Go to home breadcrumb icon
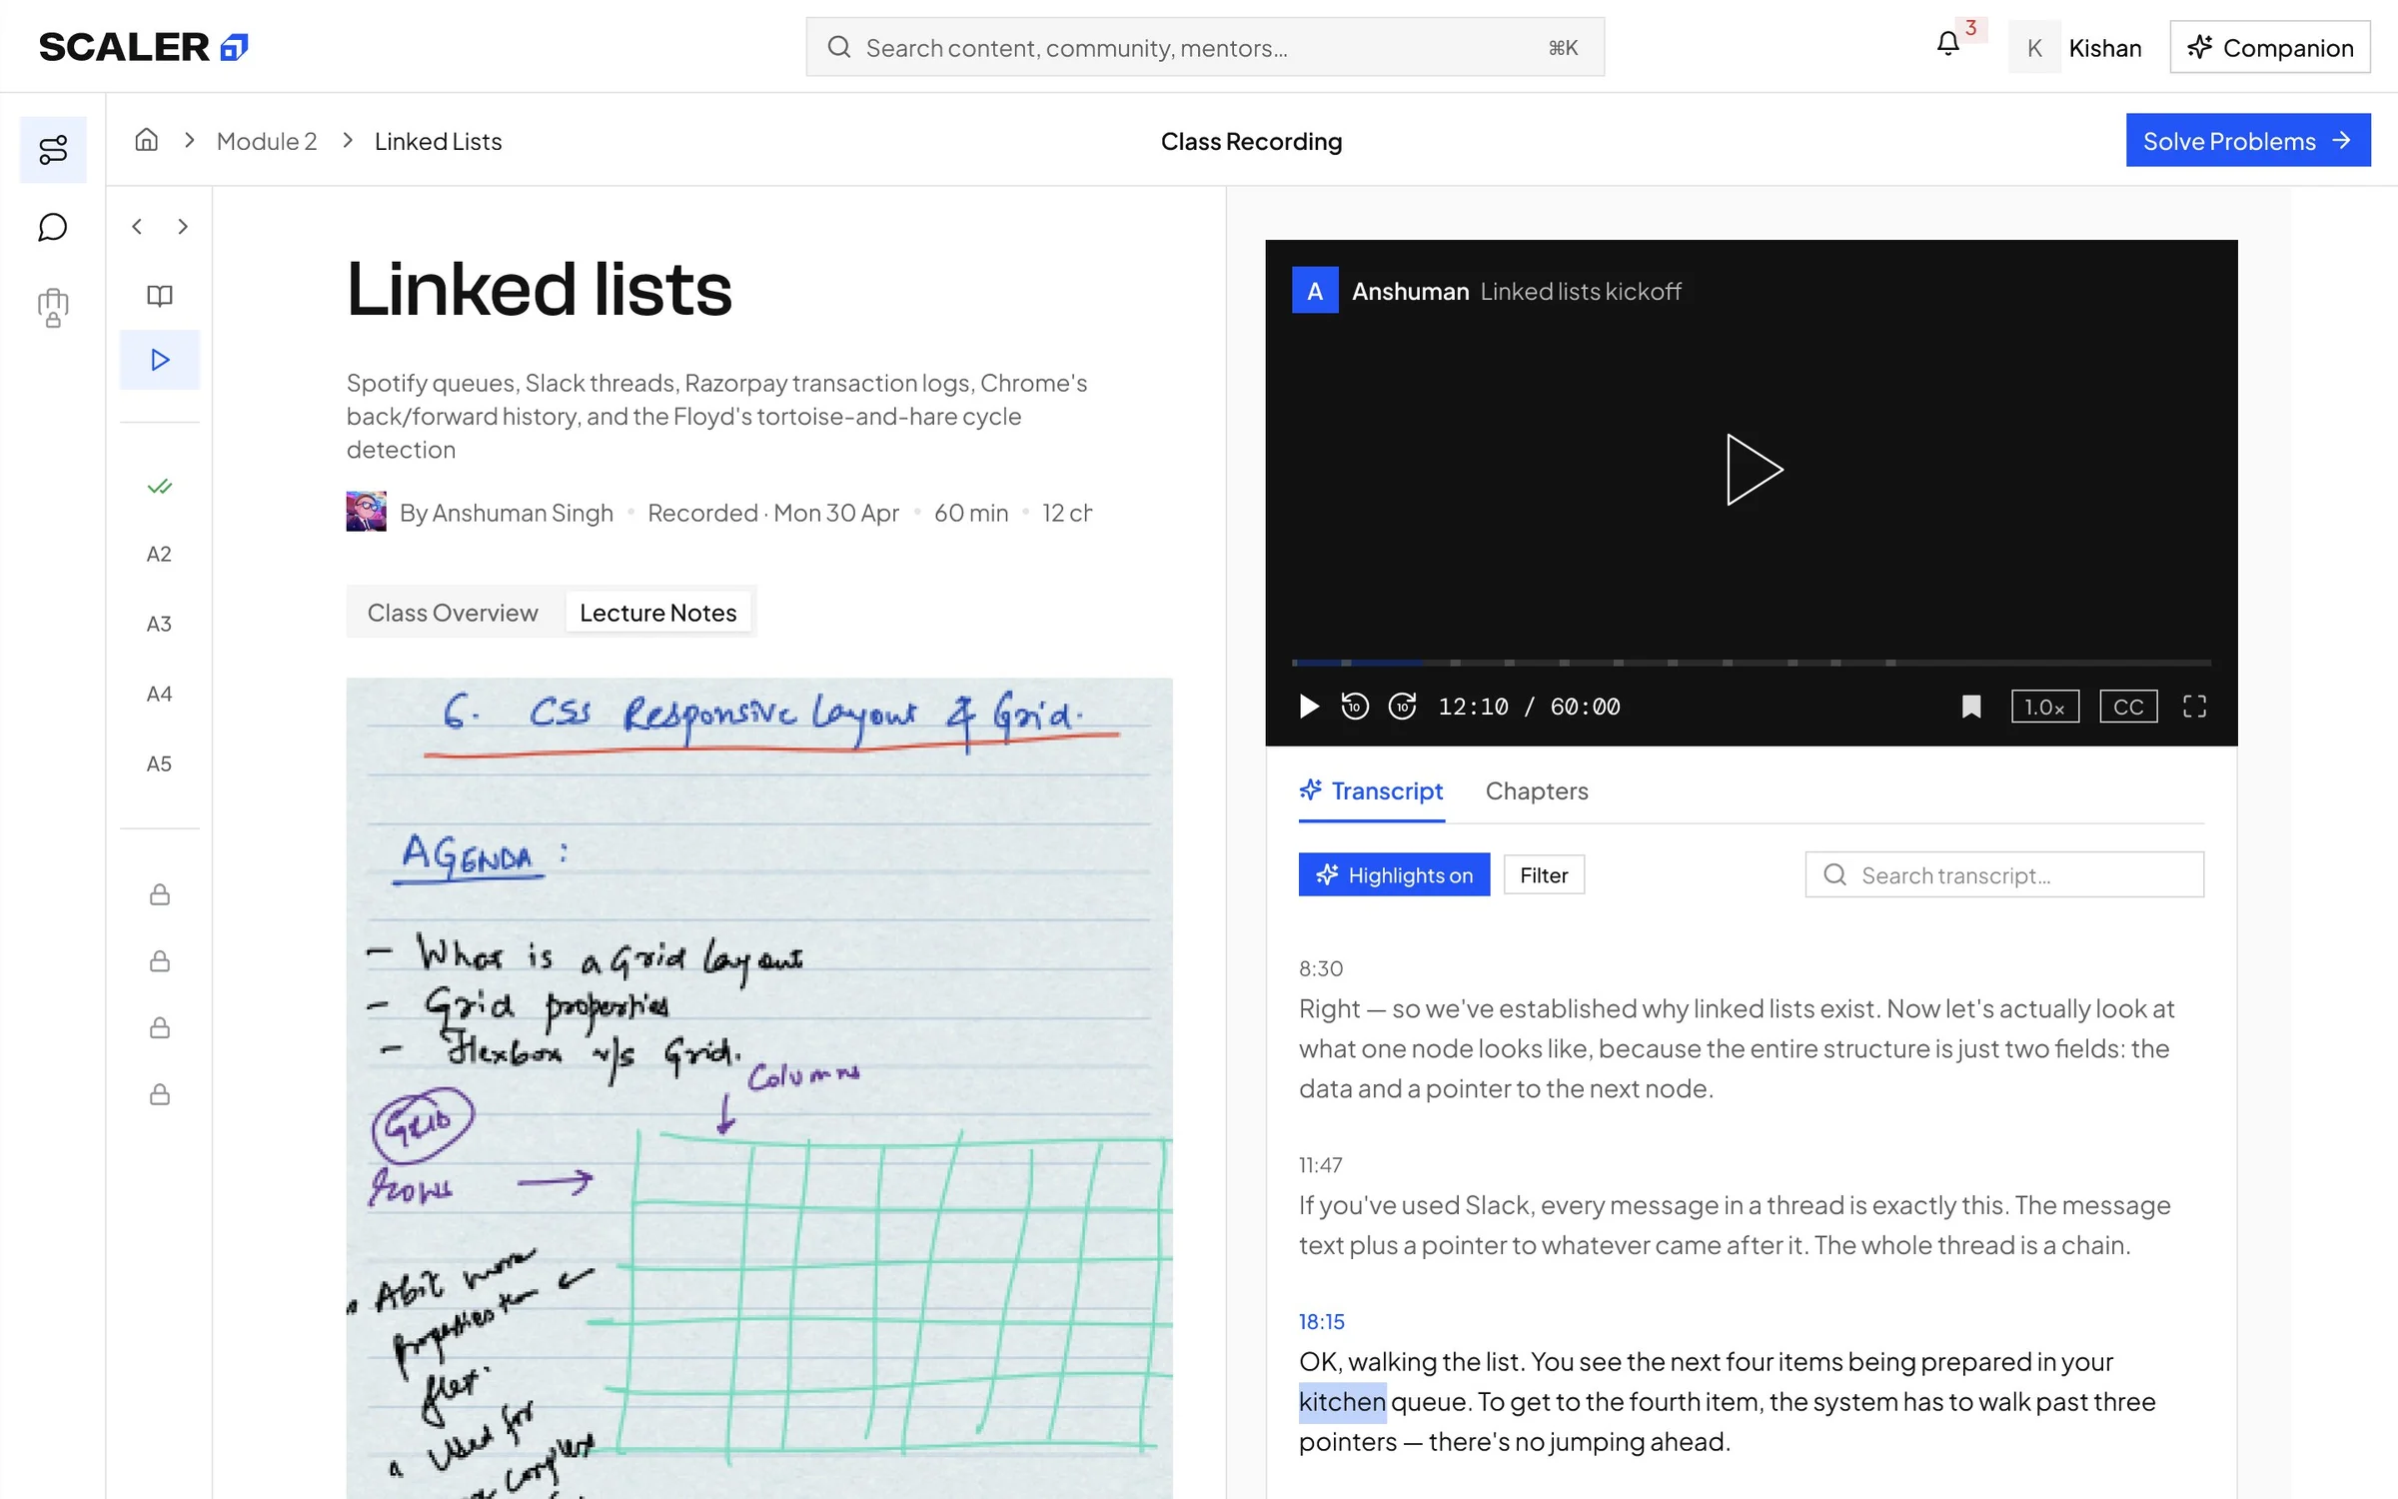Screen dimensions: 2398x1499 point(147,140)
